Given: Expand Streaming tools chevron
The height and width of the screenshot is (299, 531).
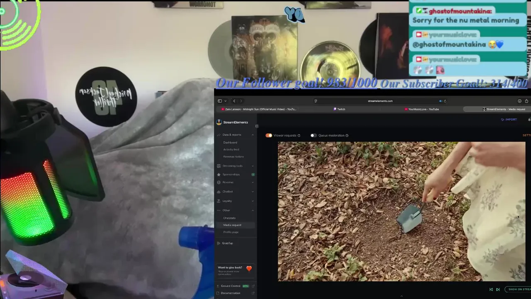Looking at the screenshot, I should pyautogui.click(x=253, y=166).
